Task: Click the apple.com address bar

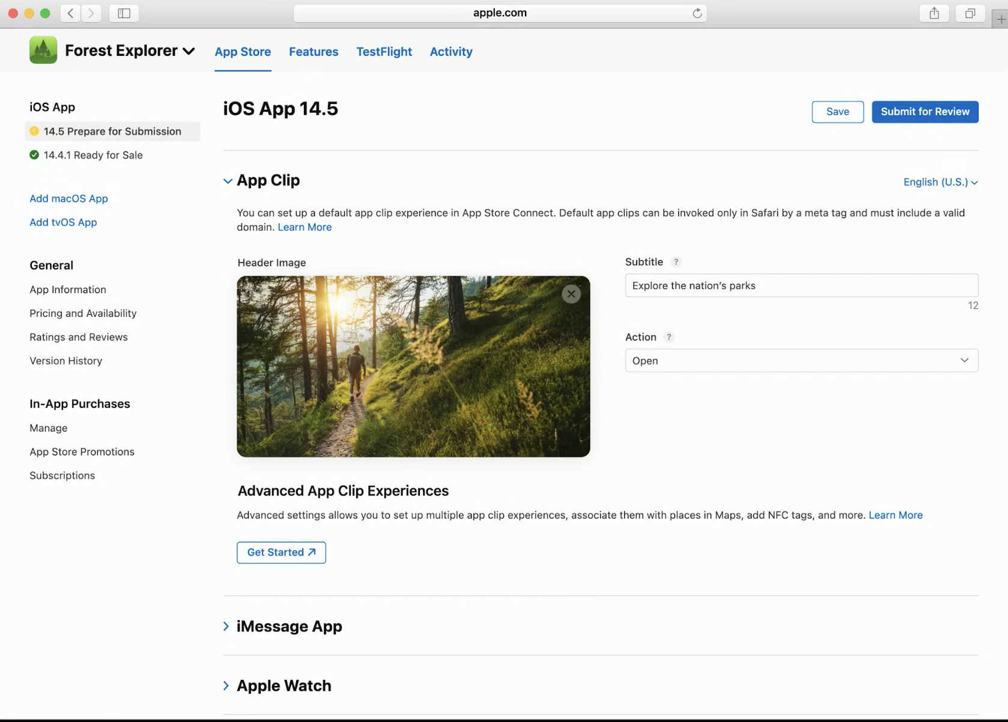Action: (x=500, y=13)
